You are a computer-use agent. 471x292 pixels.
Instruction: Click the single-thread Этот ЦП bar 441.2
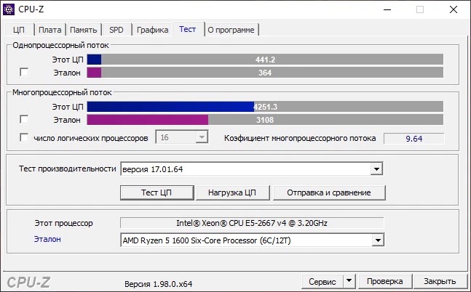coord(265,60)
